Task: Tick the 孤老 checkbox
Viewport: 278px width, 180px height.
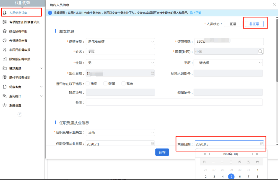Action: 124,84
